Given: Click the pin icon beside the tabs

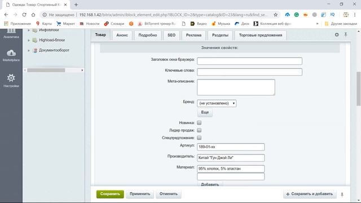Looking at the screenshot, I should (346, 34).
